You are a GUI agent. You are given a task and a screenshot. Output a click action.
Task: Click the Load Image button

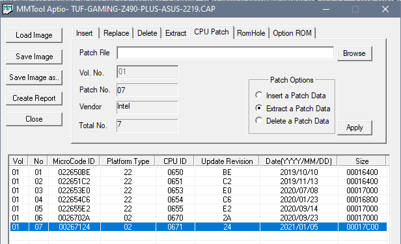tap(34, 35)
